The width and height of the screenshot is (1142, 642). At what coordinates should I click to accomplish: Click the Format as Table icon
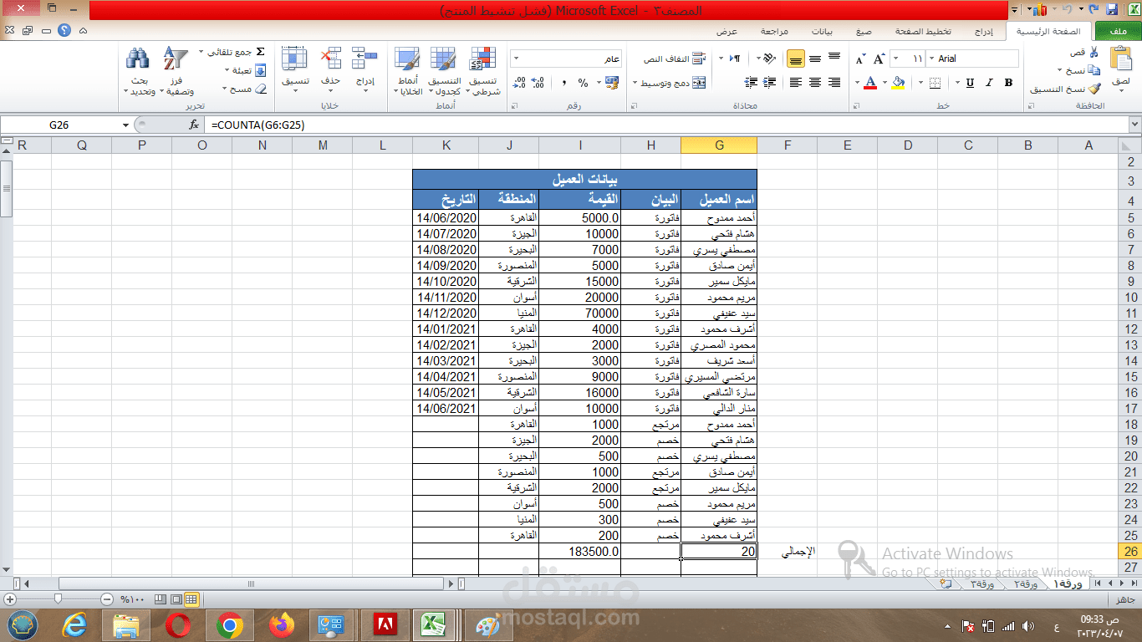coord(444,59)
